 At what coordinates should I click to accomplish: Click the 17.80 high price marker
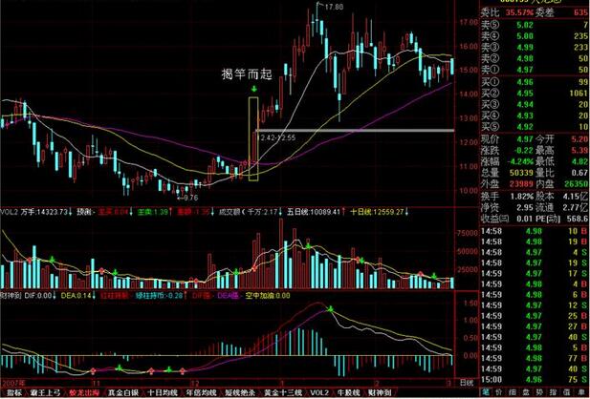click(333, 7)
